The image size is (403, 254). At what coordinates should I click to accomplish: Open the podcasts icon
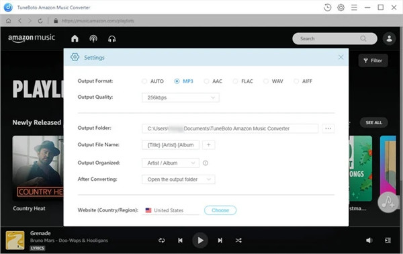coord(93,38)
